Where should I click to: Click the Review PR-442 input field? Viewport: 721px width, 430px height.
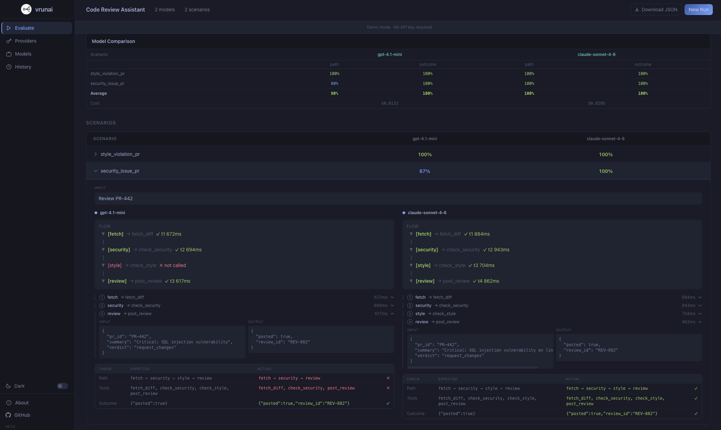pos(398,198)
